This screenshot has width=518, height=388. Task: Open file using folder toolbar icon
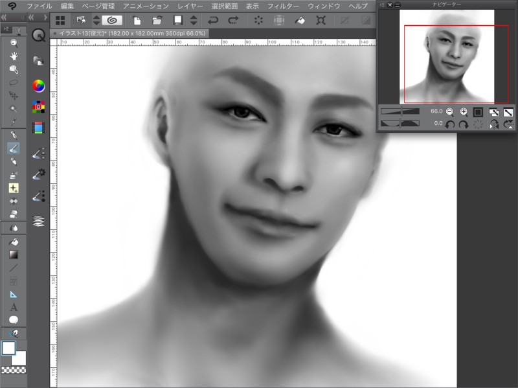coord(157,21)
